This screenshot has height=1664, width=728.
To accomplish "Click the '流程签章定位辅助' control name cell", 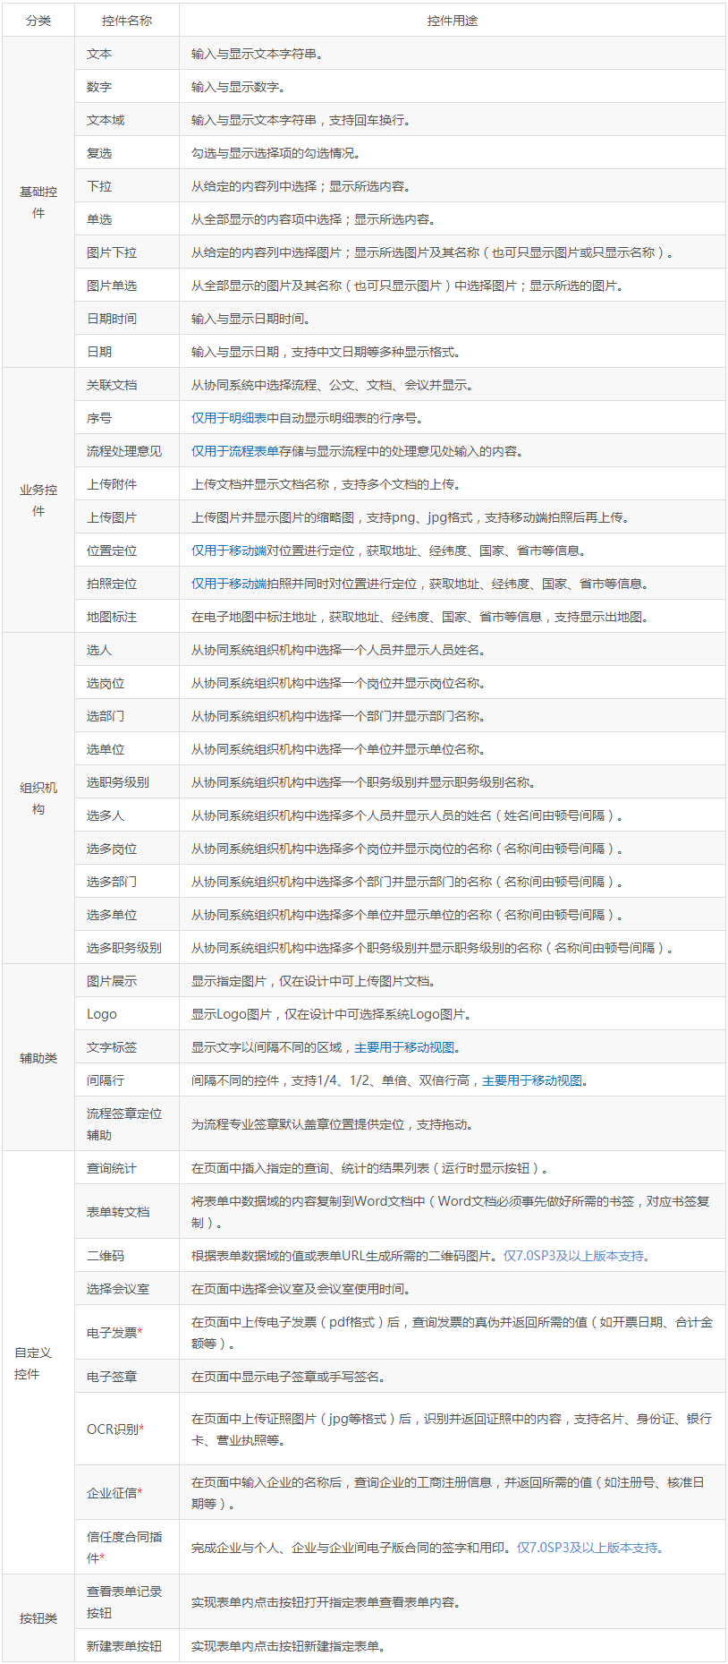I will click(x=127, y=1124).
